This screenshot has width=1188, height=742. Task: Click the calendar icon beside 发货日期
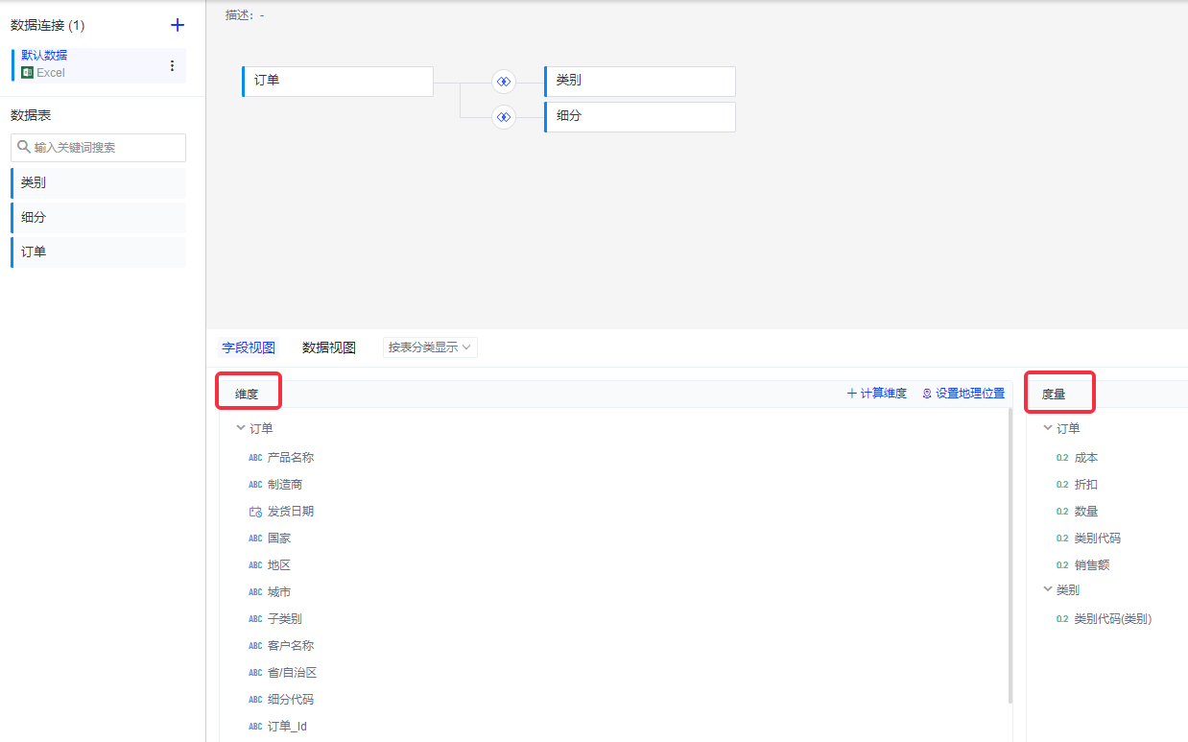tap(255, 512)
